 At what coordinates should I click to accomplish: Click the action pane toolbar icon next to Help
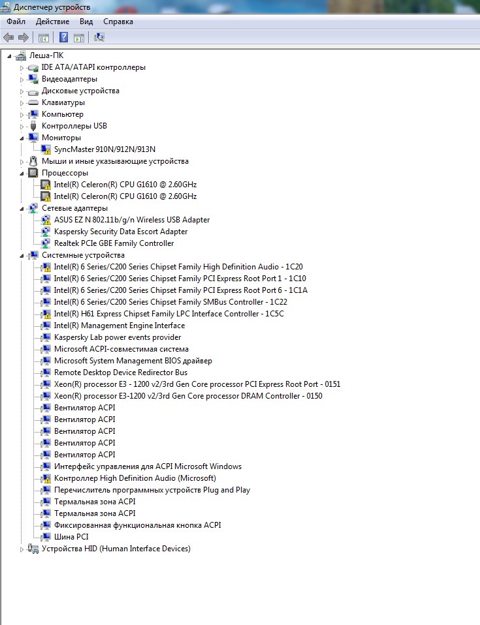(79, 37)
